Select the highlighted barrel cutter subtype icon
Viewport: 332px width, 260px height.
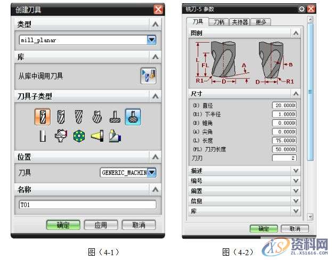click(133, 117)
